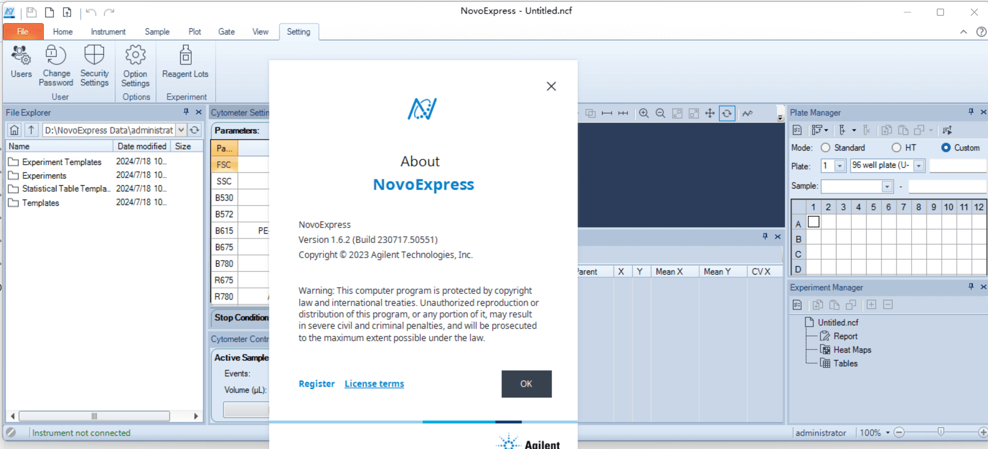This screenshot has height=449, width=988.
Task: Select HT plate mode
Action: [x=897, y=148]
